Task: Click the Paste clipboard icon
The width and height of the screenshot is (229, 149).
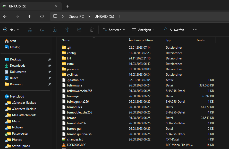Action: click(x=55, y=30)
